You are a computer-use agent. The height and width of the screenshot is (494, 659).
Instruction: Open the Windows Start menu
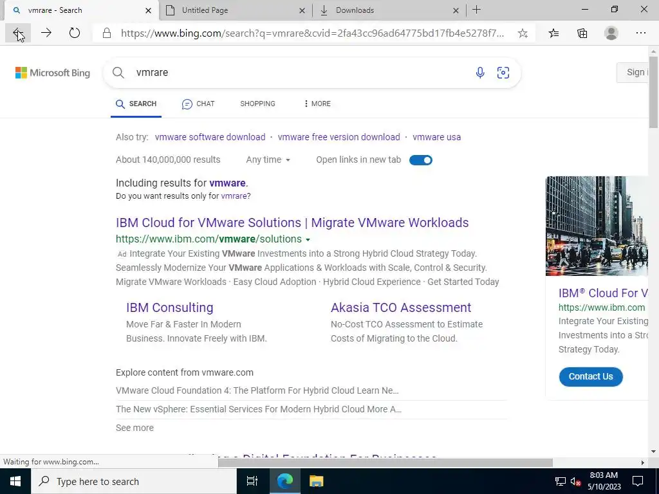click(15, 481)
